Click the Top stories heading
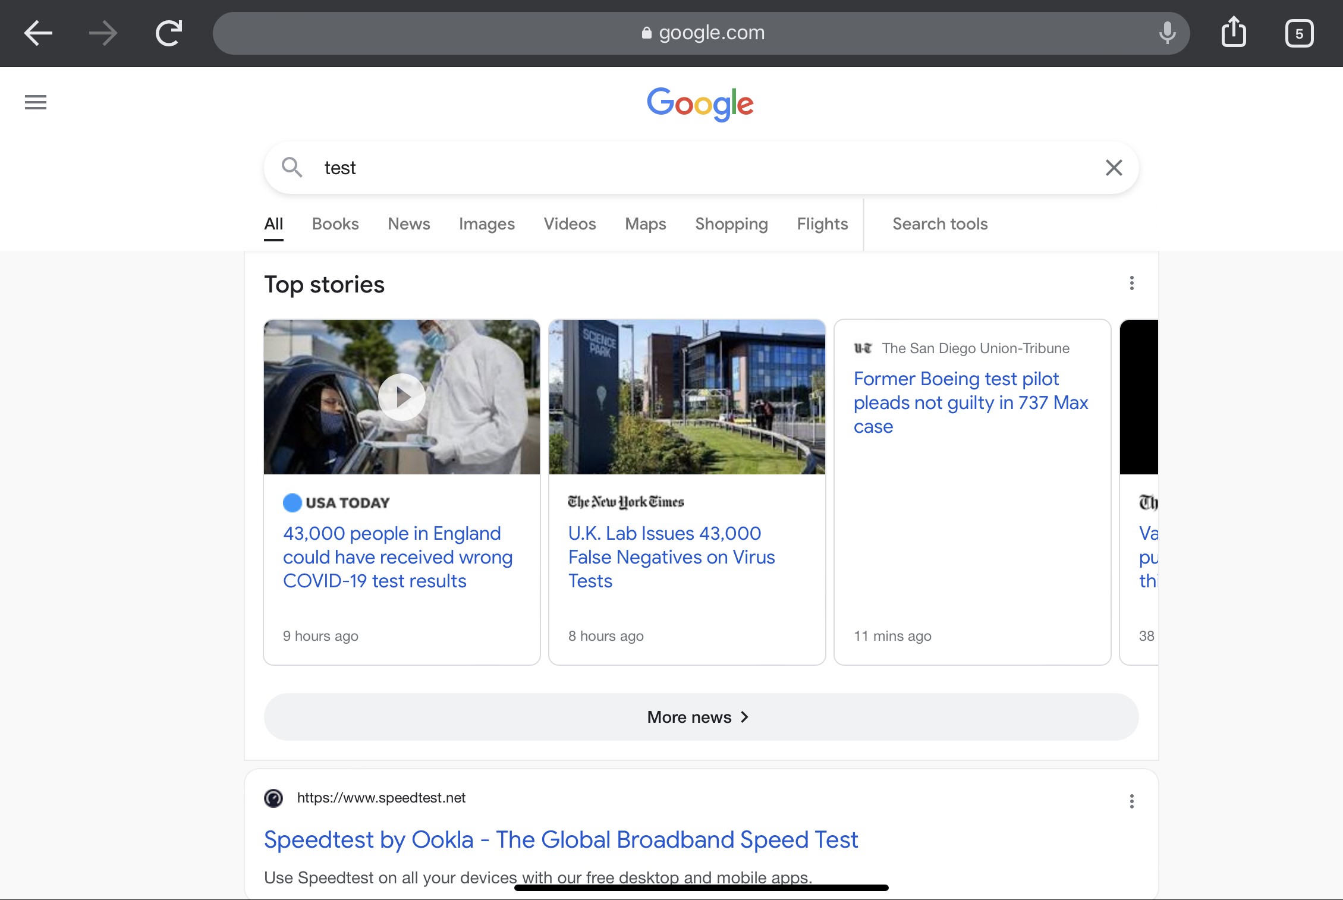The image size is (1343, 900). click(x=325, y=285)
